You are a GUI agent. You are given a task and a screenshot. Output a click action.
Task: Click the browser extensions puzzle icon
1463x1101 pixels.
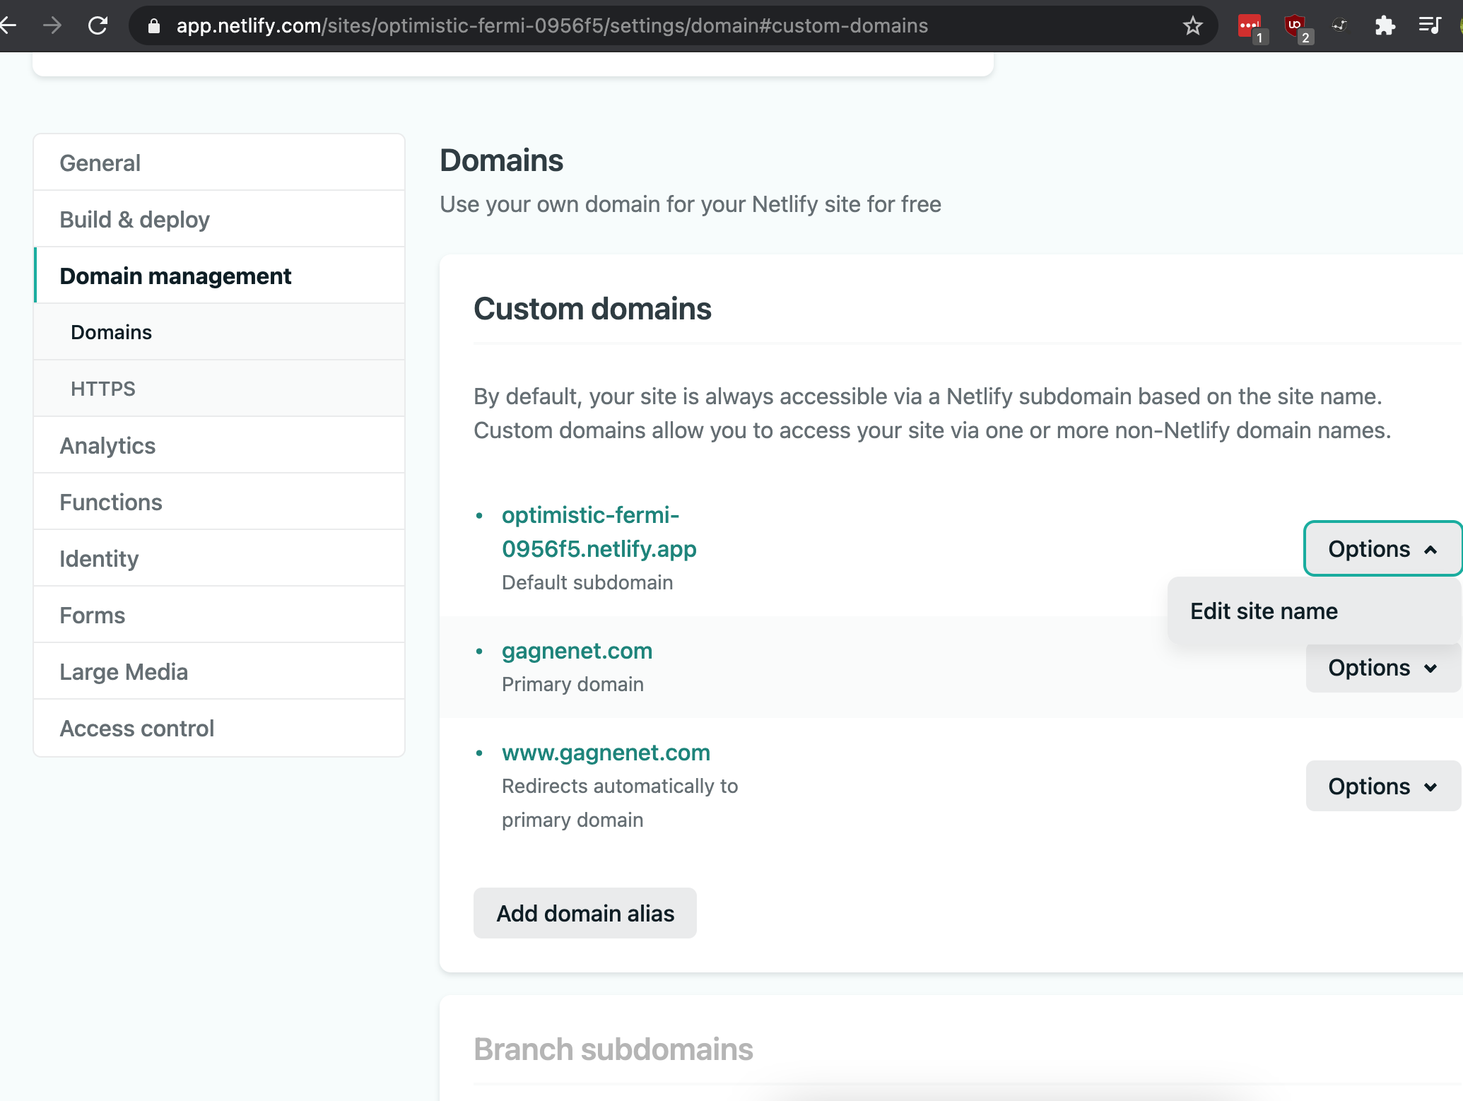(1383, 25)
